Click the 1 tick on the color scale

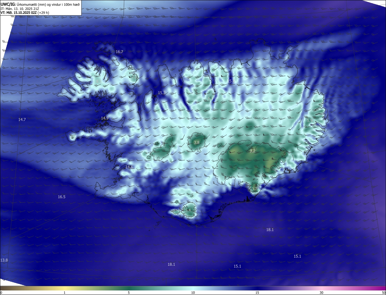(65, 293)
